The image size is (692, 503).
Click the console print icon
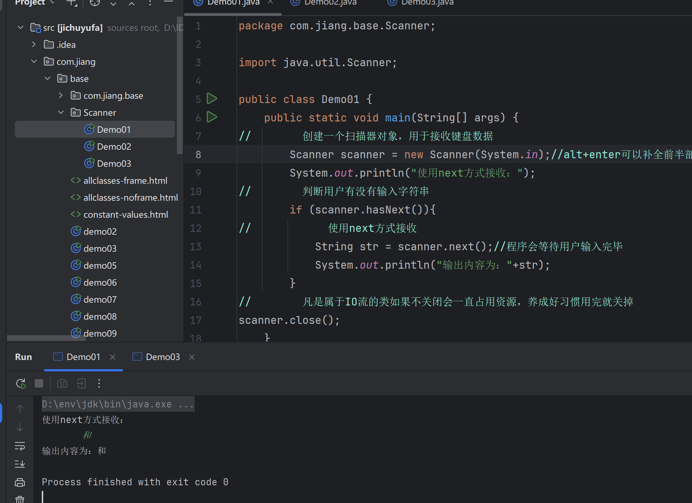(20, 482)
